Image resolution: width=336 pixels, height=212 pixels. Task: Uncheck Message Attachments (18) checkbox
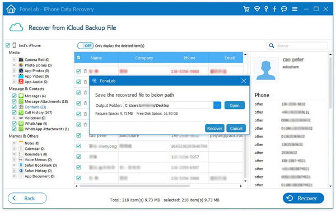pyautogui.click(x=14, y=101)
